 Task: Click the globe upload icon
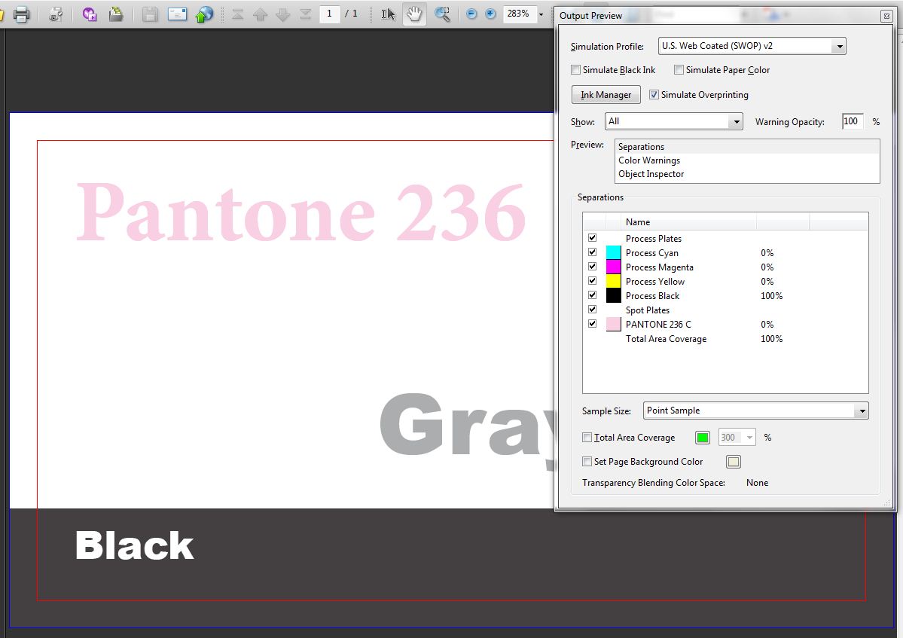pyautogui.click(x=204, y=14)
